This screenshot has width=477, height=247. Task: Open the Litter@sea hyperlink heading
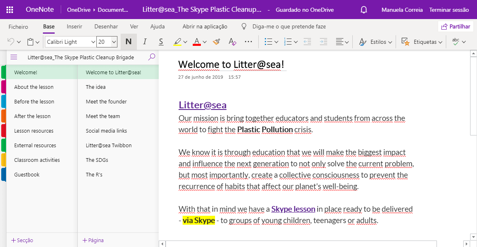coord(202,105)
